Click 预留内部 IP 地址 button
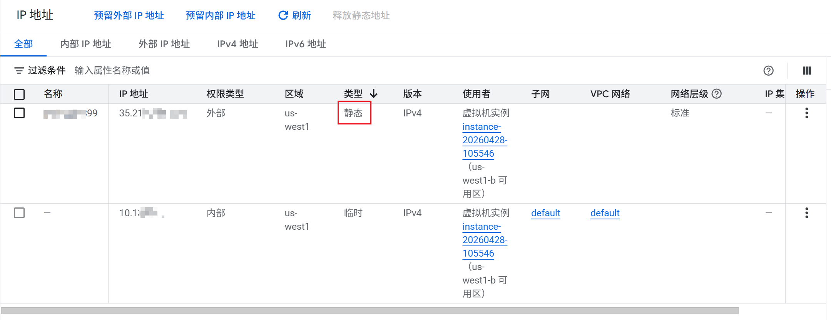The height and width of the screenshot is (320, 831). [x=221, y=15]
